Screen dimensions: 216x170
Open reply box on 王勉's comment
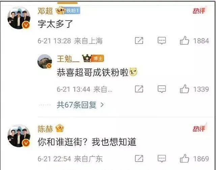tap(162, 89)
